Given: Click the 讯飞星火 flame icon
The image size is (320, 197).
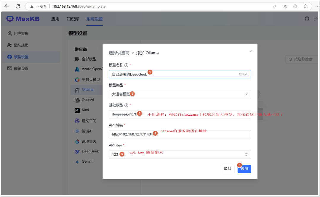Looking at the screenshot, I should pos(77,141).
